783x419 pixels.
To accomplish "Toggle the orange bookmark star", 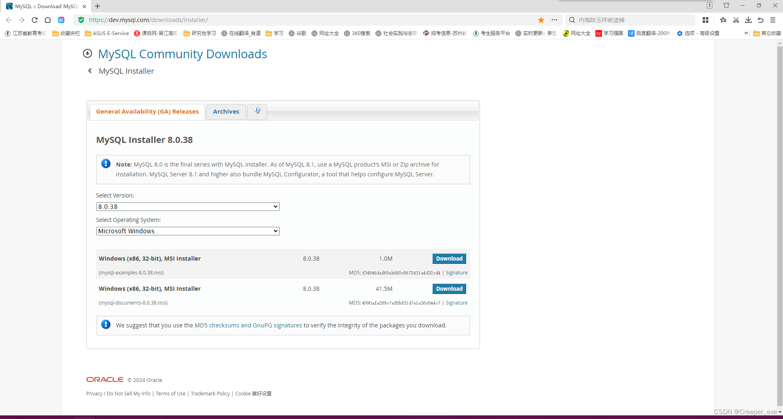I will click(541, 20).
